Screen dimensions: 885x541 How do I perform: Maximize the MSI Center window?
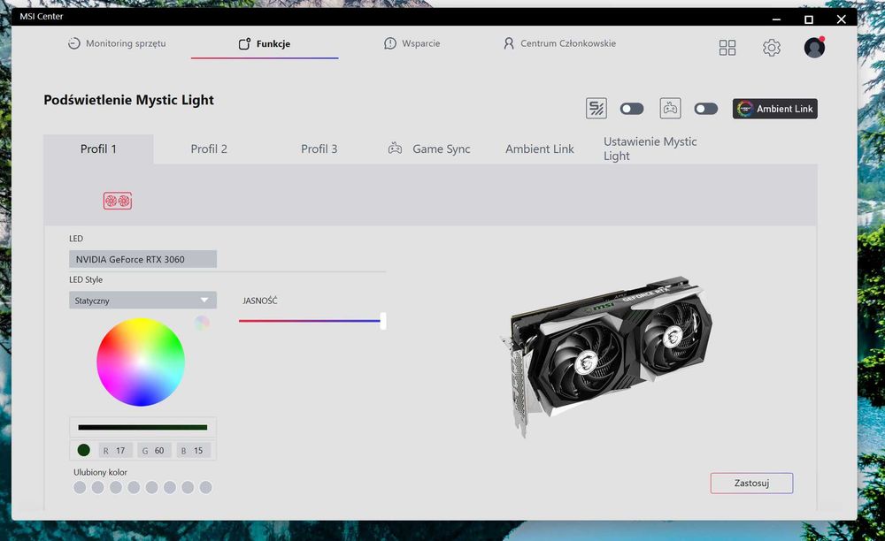click(809, 19)
